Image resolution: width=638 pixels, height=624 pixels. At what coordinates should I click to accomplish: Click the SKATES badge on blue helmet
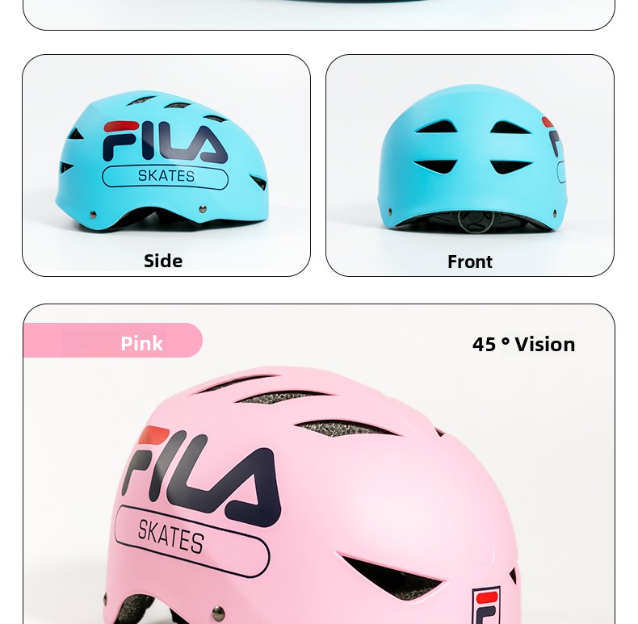tap(166, 177)
